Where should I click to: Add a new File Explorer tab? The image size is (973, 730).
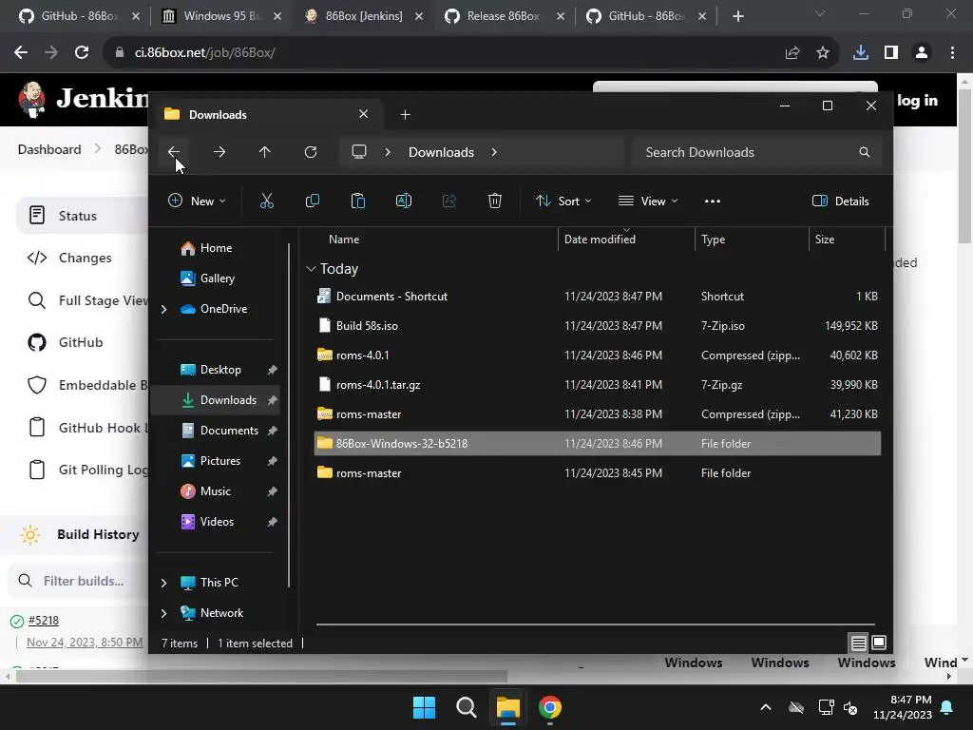tap(405, 114)
